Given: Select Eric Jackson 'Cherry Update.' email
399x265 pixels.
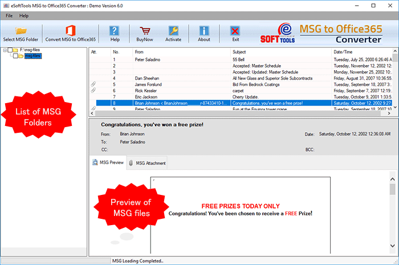Looking at the screenshot, I should tap(241, 97).
